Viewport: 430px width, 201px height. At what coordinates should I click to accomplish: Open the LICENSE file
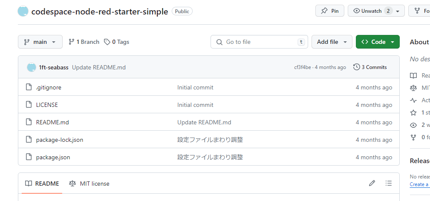point(47,105)
